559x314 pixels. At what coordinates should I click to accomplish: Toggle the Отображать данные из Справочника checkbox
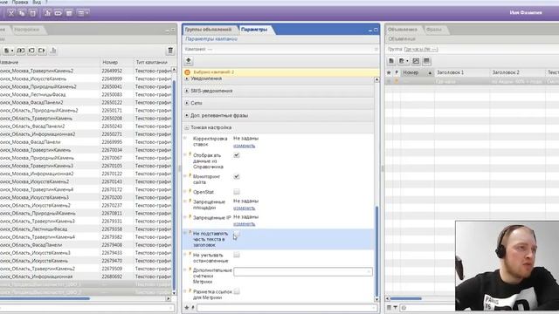coord(237,155)
